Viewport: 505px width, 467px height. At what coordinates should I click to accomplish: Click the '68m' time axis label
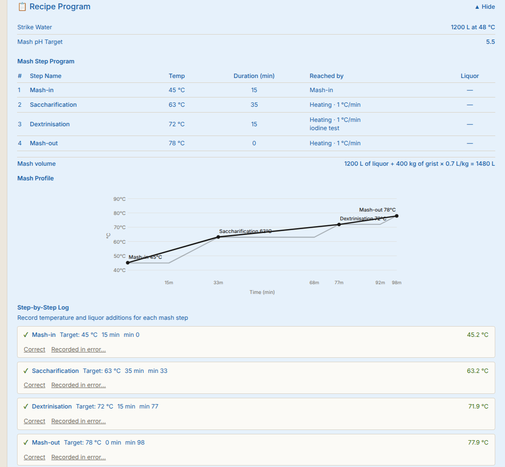(x=314, y=282)
